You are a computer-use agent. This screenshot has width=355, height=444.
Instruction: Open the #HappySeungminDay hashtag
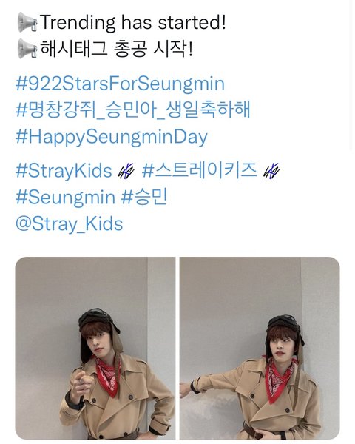[x=112, y=138]
